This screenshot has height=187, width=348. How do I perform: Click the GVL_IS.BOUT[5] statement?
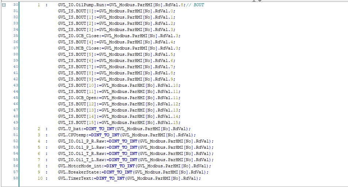(116, 55)
